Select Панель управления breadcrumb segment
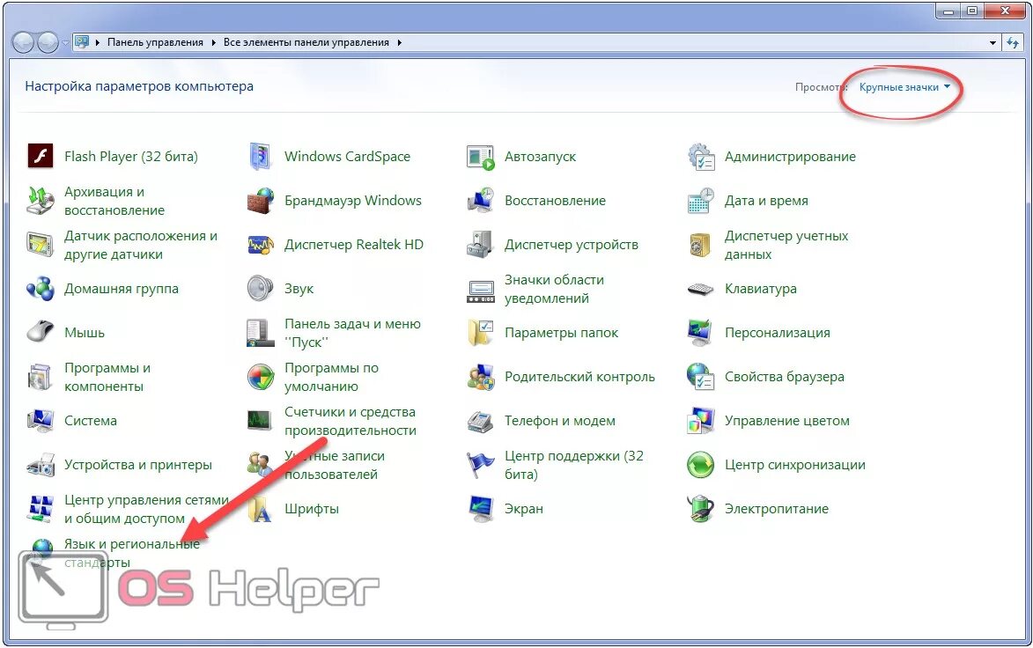Viewport: 1033px width, 648px height. point(155,42)
